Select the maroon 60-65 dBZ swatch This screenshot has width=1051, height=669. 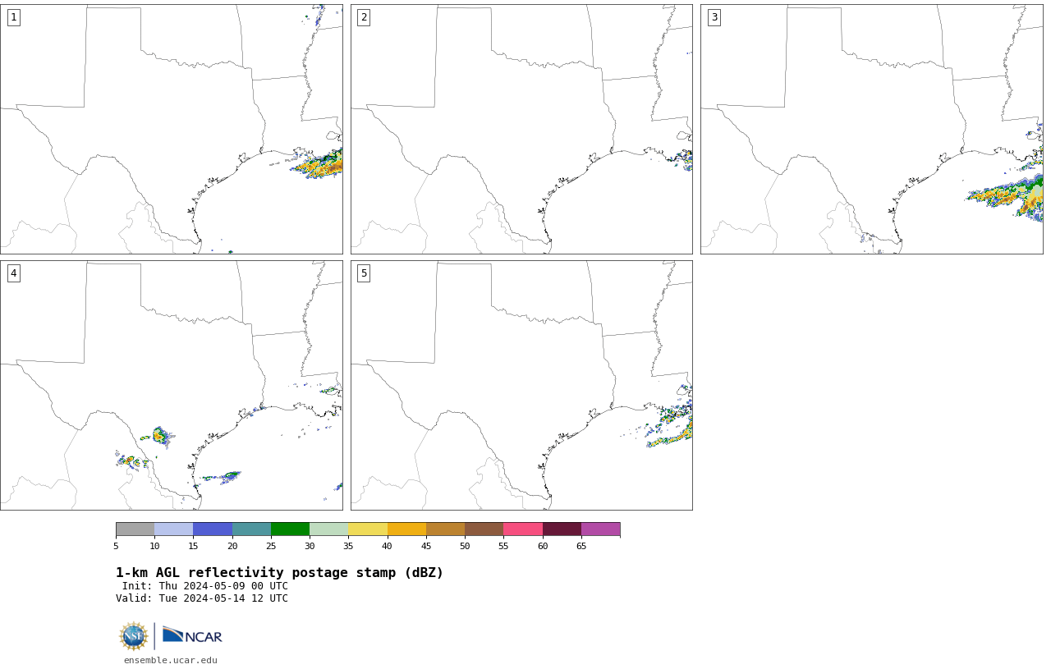click(562, 529)
